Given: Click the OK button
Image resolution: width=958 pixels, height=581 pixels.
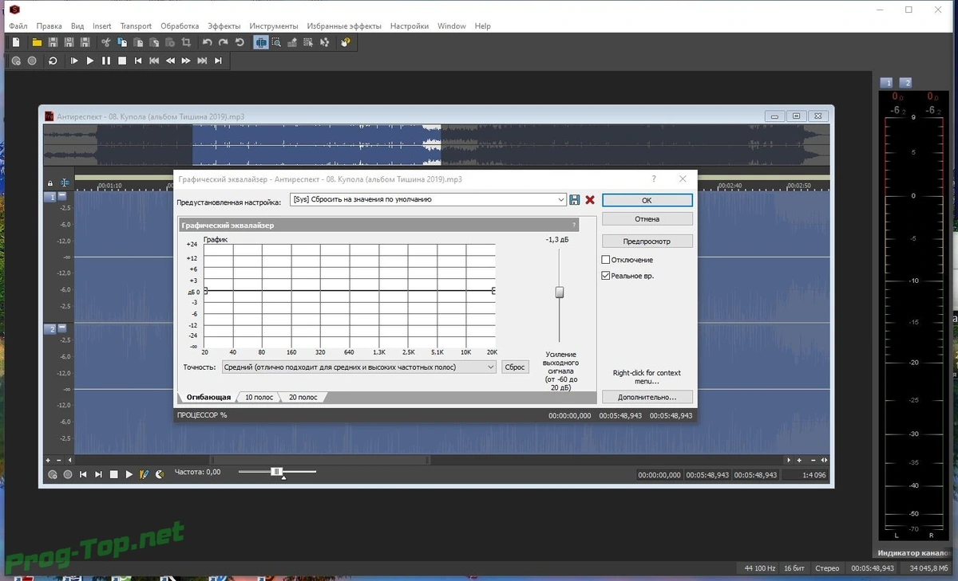Looking at the screenshot, I should (x=647, y=201).
